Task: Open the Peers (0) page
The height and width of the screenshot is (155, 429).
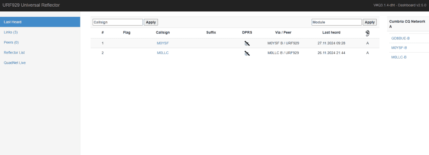Action: click(11, 42)
